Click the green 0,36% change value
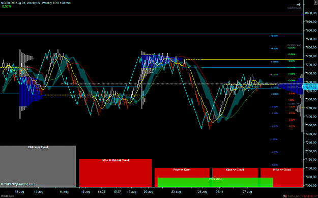Screen dimensions: 318x198 click(x=7, y=7)
